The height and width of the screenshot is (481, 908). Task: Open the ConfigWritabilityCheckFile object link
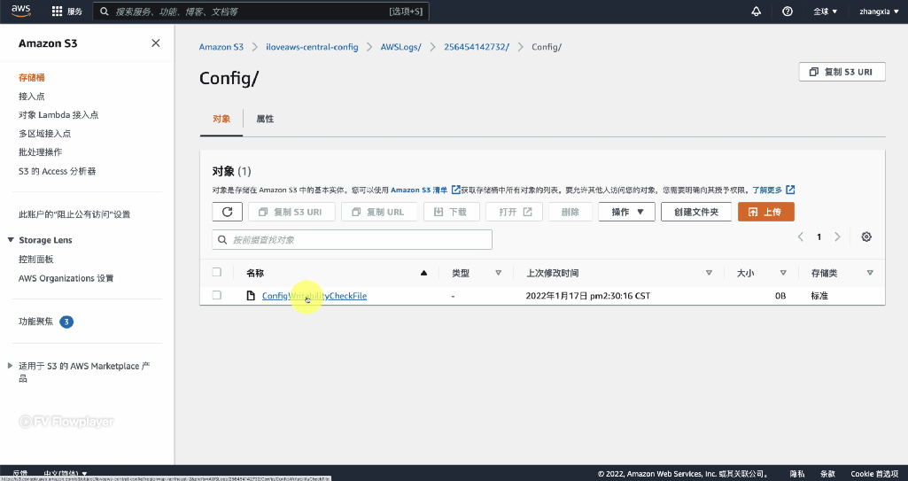click(x=314, y=296)
